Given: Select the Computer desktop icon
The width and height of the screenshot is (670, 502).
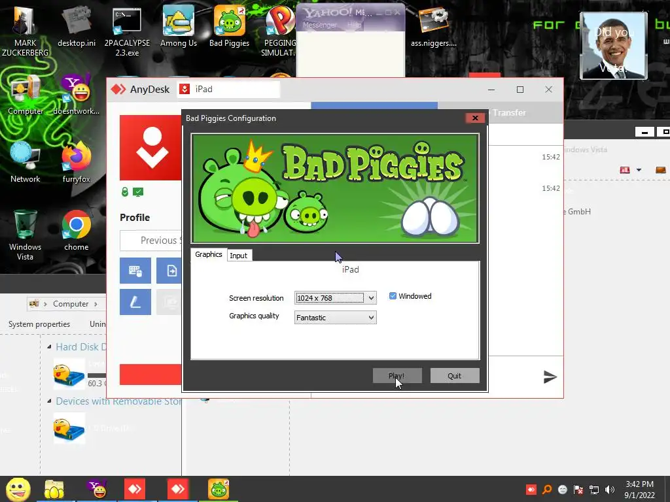Looking at the screenshot, I should (x=26, y=95).
